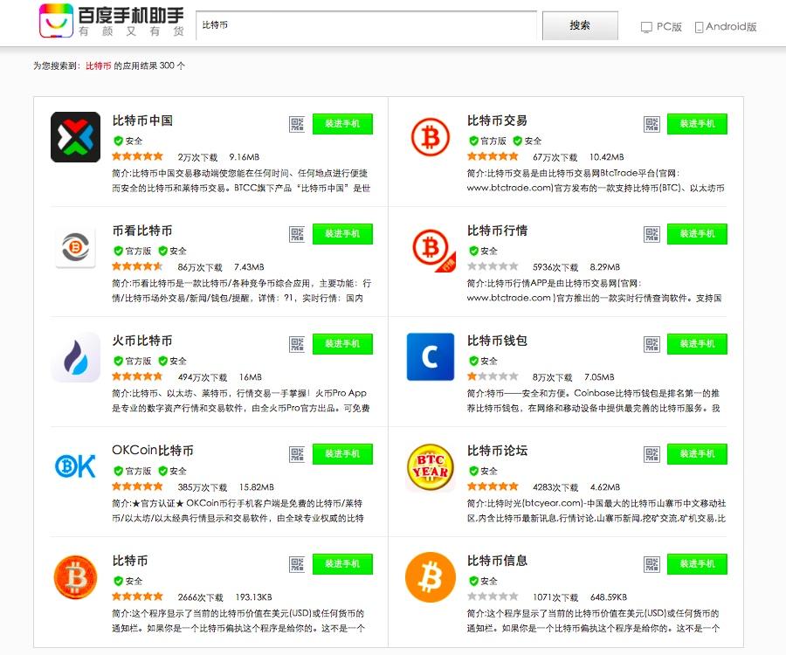Viewport: 786px width, 655px height.
Task: Show QR code for 比特币行情
Action: click(x=652, y=234)
